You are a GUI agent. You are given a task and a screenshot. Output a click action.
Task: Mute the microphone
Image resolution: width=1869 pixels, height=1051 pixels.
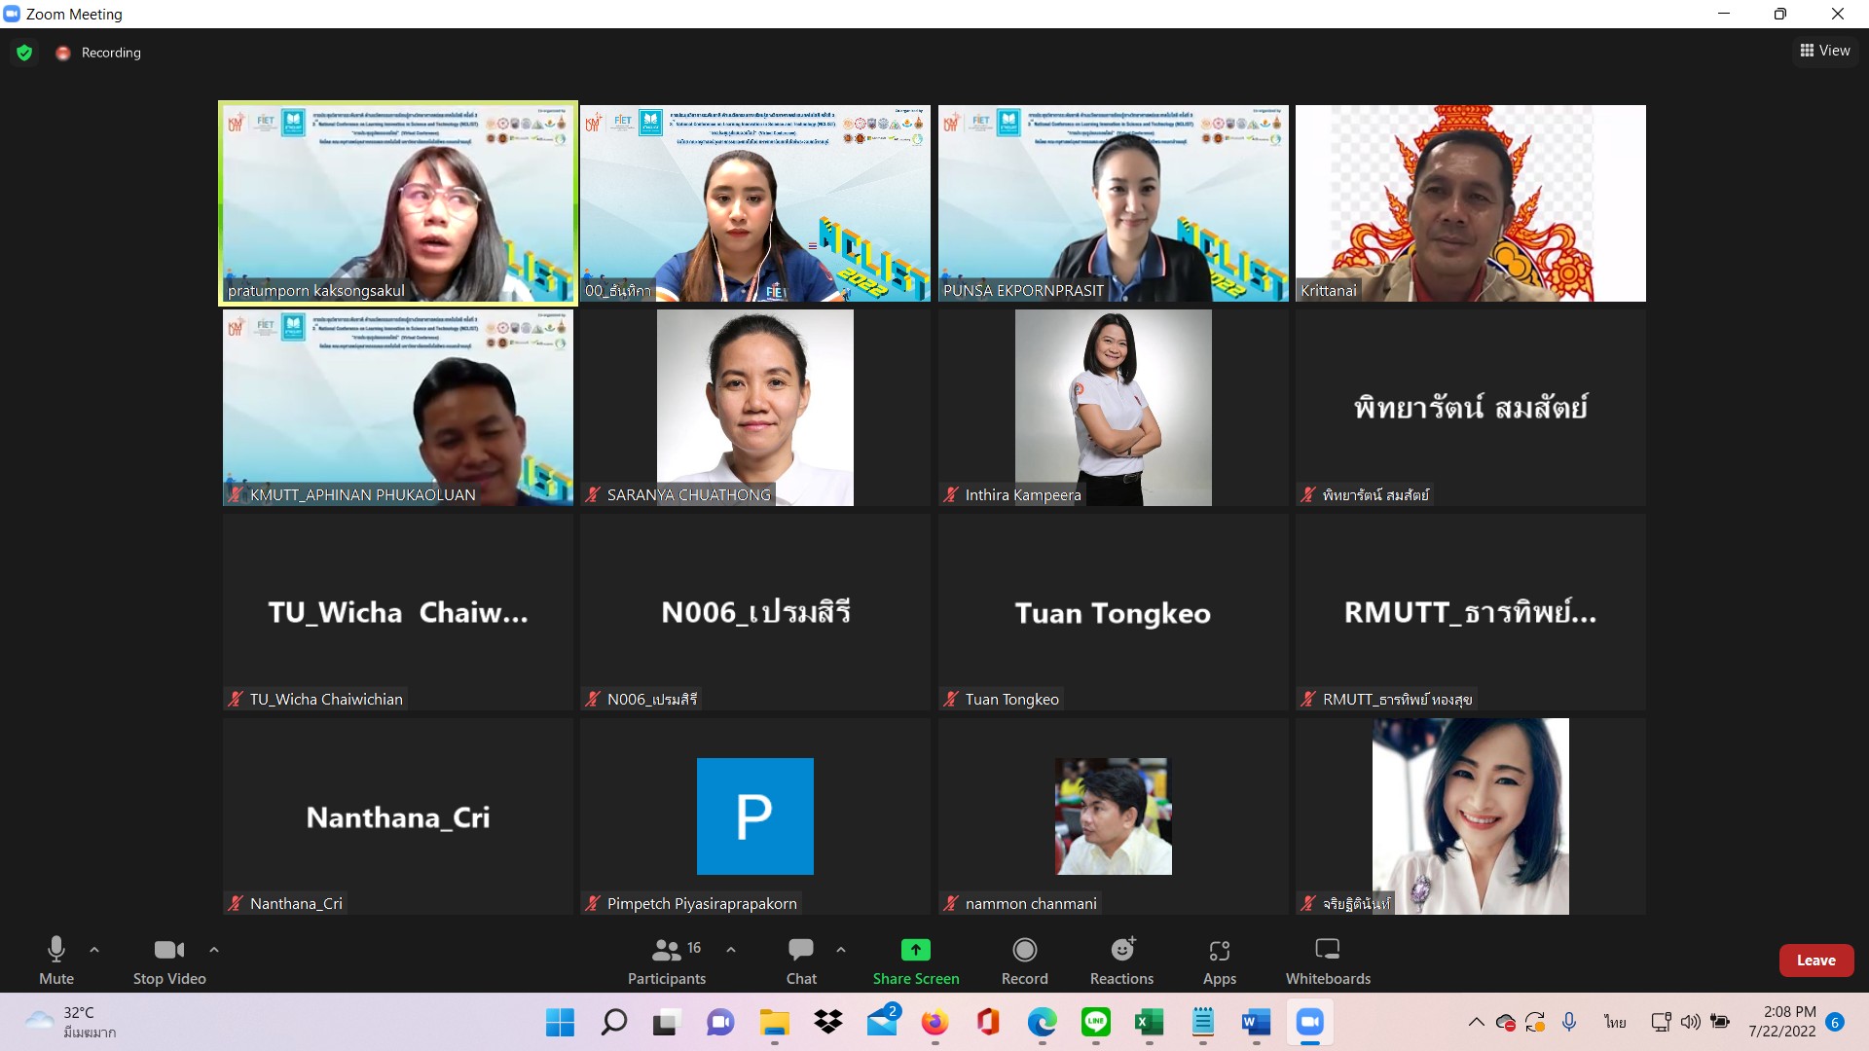coord(56,960)
